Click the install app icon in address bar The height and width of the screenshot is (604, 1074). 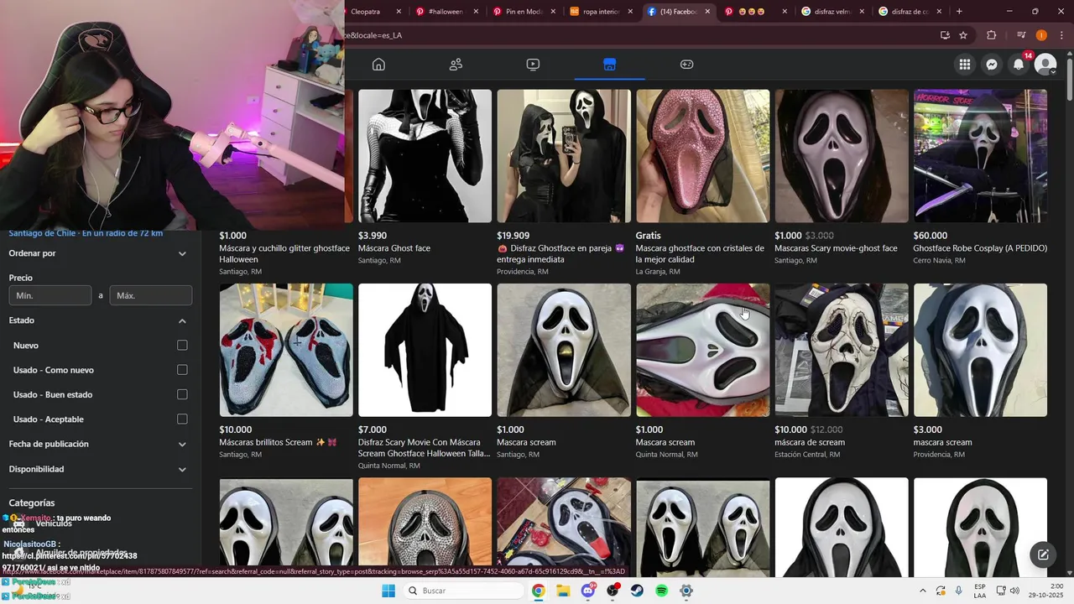(945, 35)
